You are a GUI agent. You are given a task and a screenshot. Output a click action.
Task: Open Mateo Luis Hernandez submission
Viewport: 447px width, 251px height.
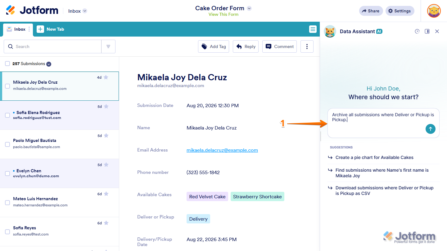click(x=59, y=203)
